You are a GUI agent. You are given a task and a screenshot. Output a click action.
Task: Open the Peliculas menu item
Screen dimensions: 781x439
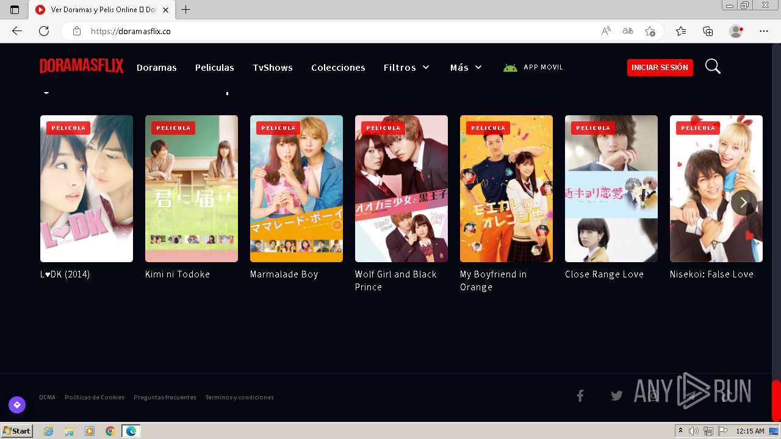215,68
